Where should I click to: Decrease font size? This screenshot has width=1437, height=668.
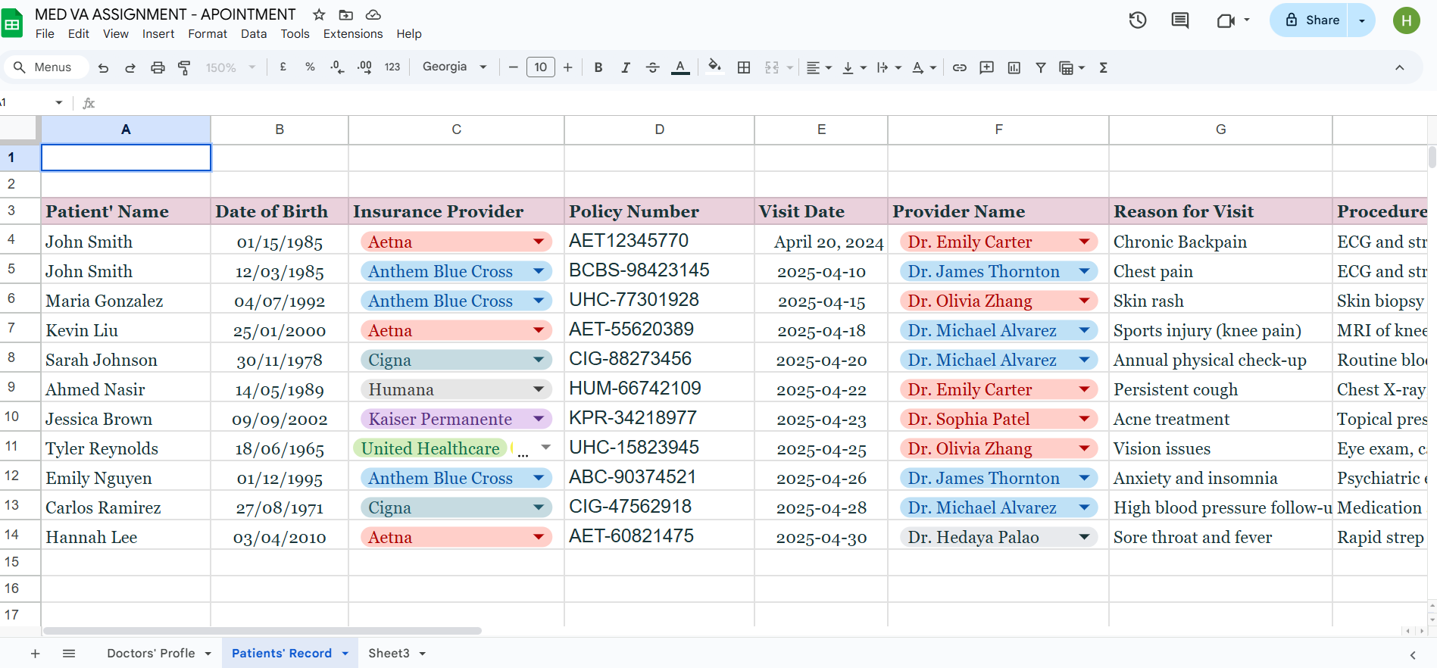click(x=513, y=67)
